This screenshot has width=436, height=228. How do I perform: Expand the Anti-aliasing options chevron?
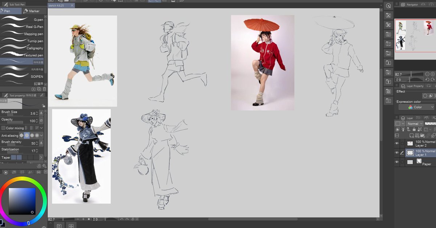coord(41,135)
